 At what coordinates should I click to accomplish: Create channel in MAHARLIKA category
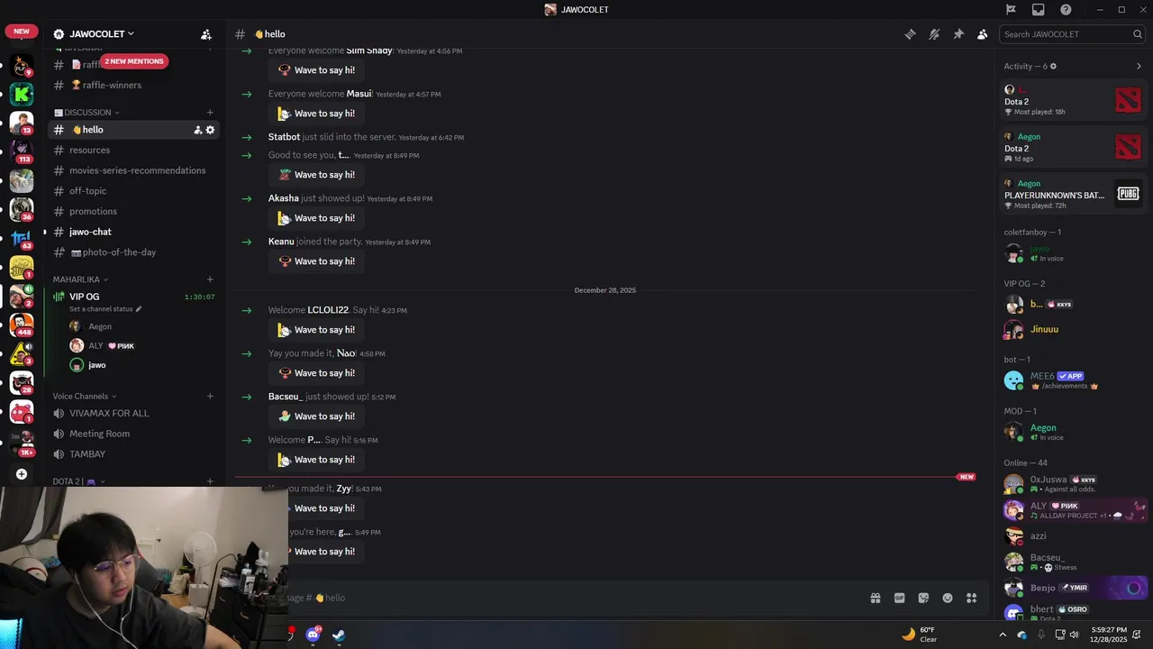(x=210, y=279)
